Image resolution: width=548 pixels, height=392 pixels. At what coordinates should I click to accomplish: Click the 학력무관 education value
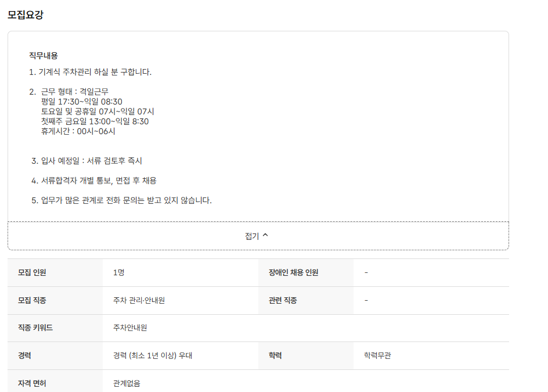(378, 355)
